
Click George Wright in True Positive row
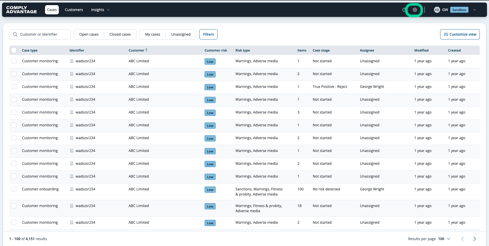(372, 87)
